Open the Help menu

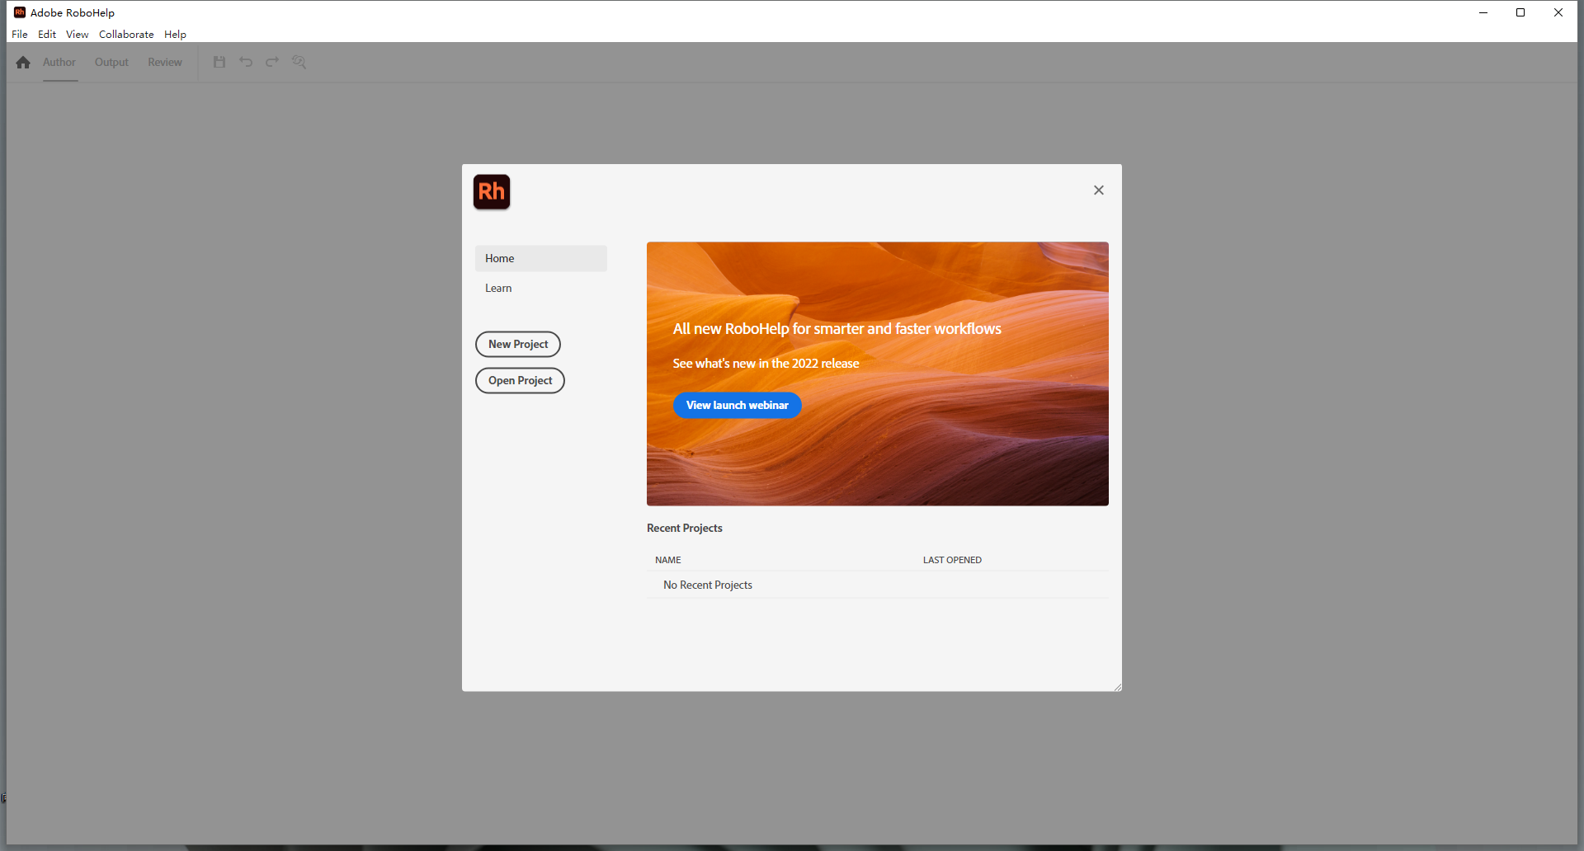tap(175, 35)
